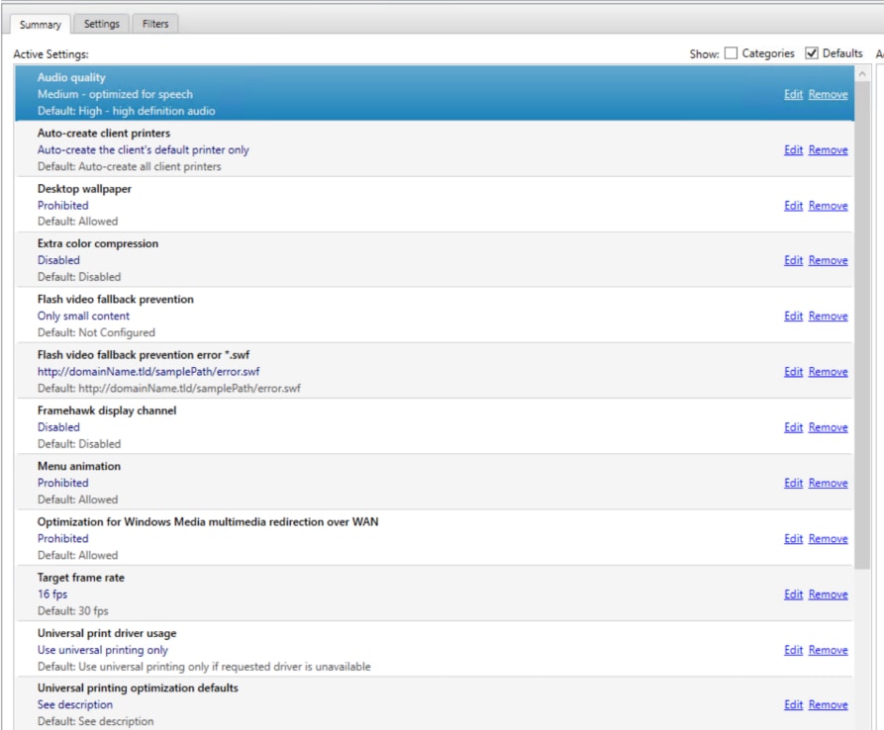This screenshot has height=730, width=884.
Task: Click the 'Active Settings:' label
Action: 50,54
